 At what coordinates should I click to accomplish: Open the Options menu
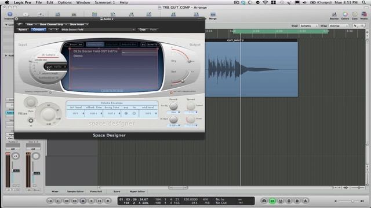point(64,2)
